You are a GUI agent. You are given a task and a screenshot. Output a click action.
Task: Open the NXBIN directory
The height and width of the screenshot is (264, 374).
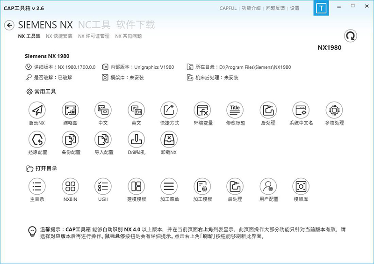tap(70, 186)
